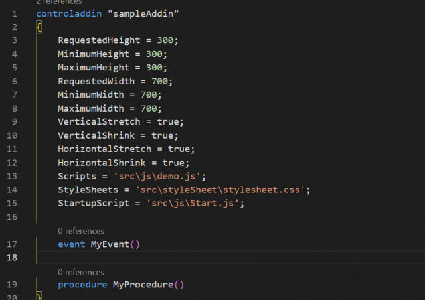Click the opening curly brace on line 2
The image size is (425, 300).
click(39, 27)
